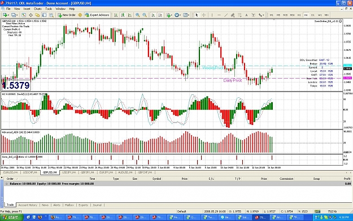Click the Symbol column header

pos(156,179)
